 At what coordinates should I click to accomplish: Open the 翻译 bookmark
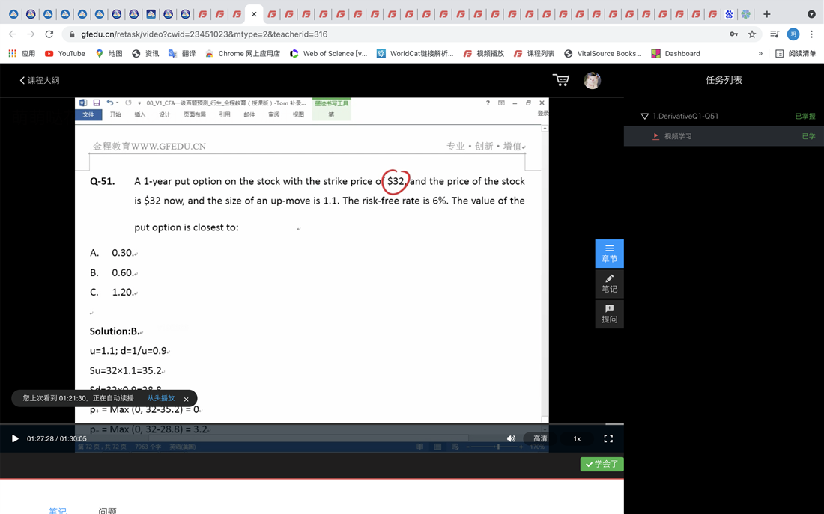click(x=182, y=54)
